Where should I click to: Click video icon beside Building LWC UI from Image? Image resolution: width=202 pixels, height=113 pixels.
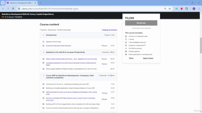44,104
